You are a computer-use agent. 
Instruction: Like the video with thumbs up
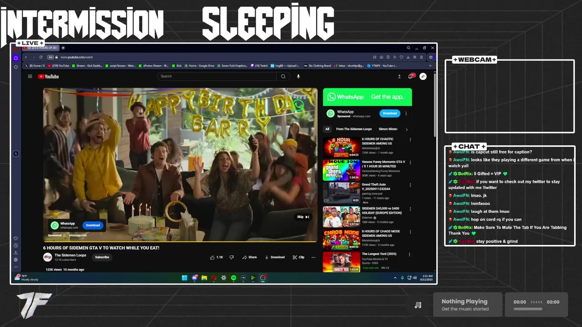216,257
